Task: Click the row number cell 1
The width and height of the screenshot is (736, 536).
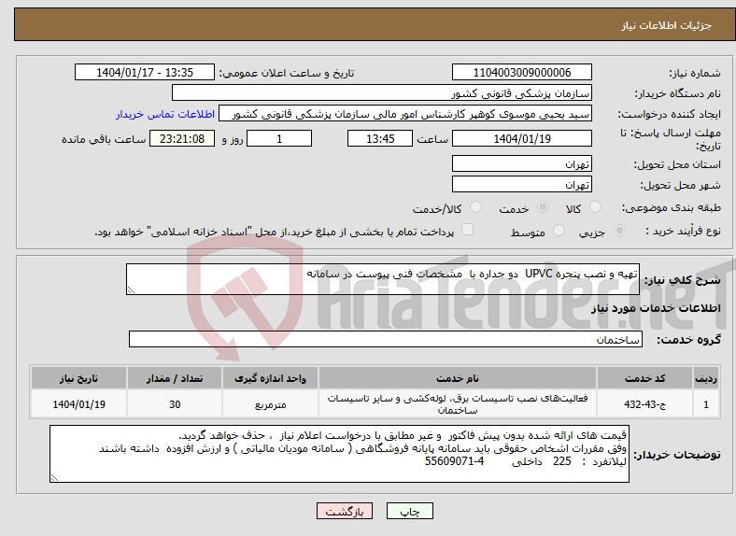Action: point(706,404)
